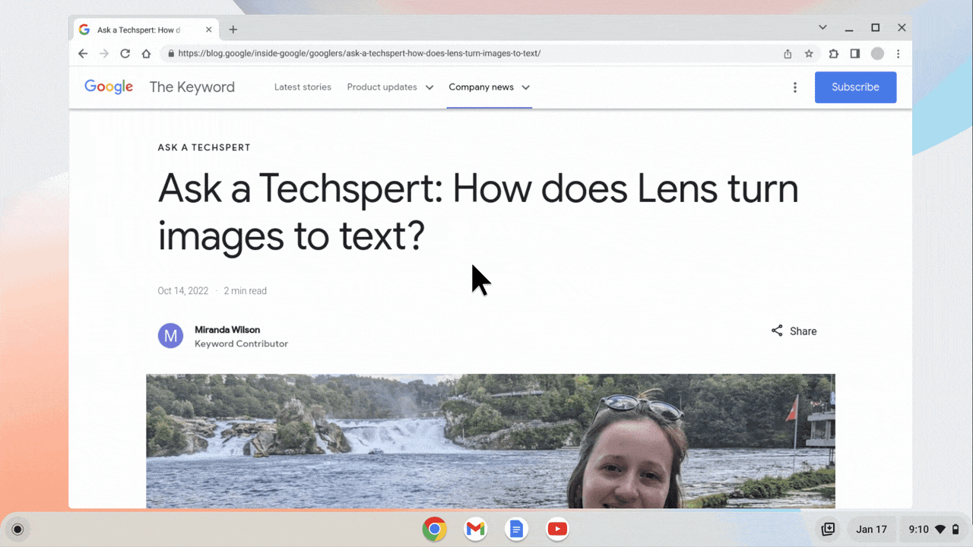Open the holding space tray icon
This screenshot has width=973, height=547.
(828, 530)
